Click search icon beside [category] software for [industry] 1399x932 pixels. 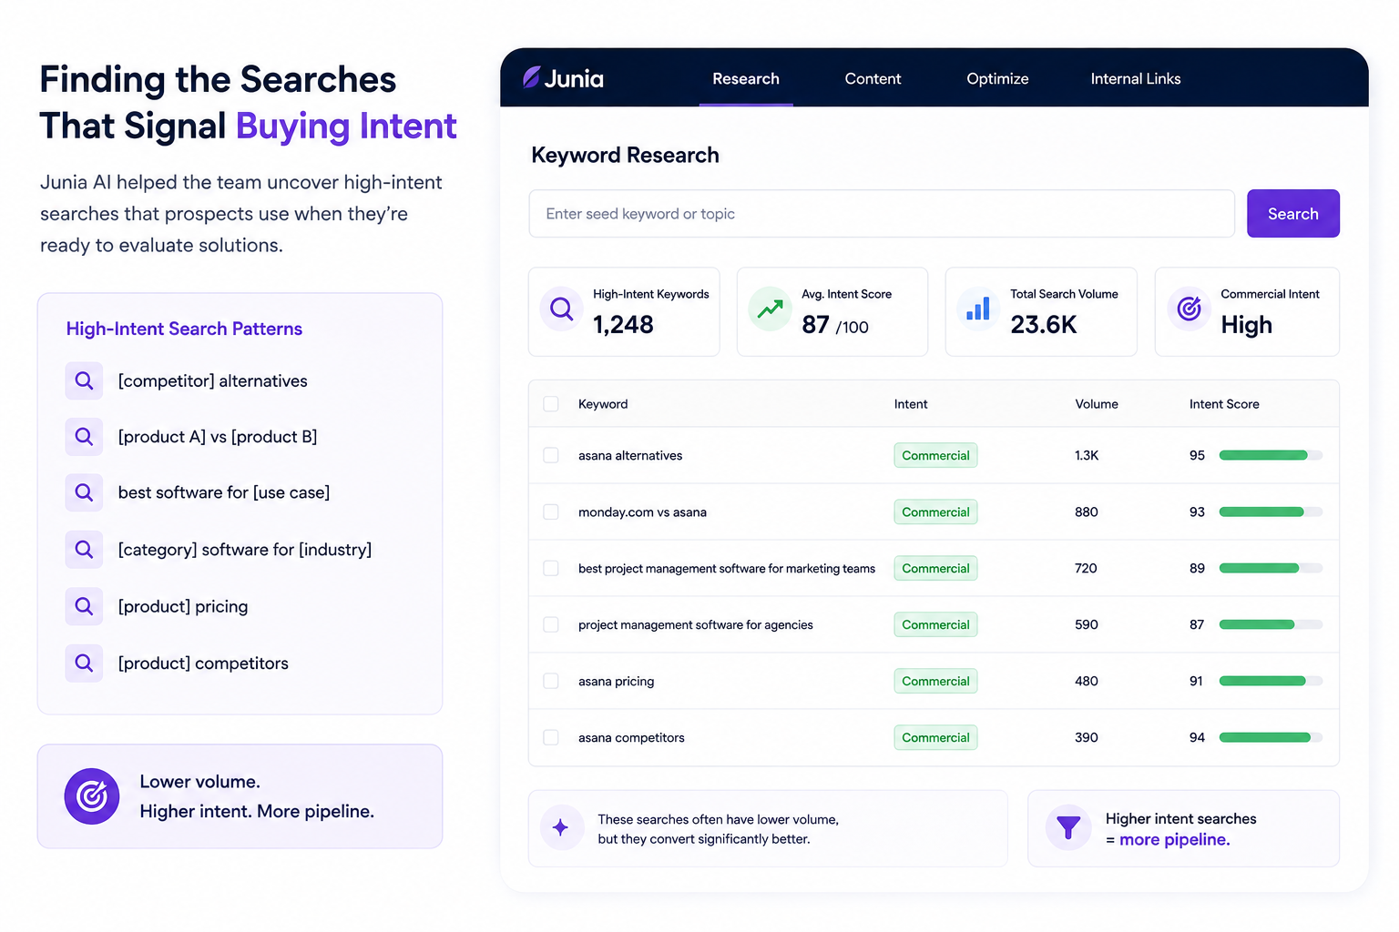(84, 550)
